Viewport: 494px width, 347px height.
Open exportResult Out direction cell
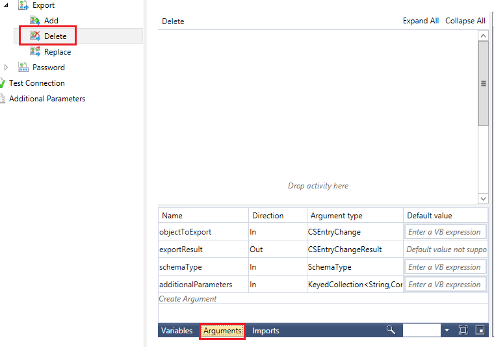(278, 250)
